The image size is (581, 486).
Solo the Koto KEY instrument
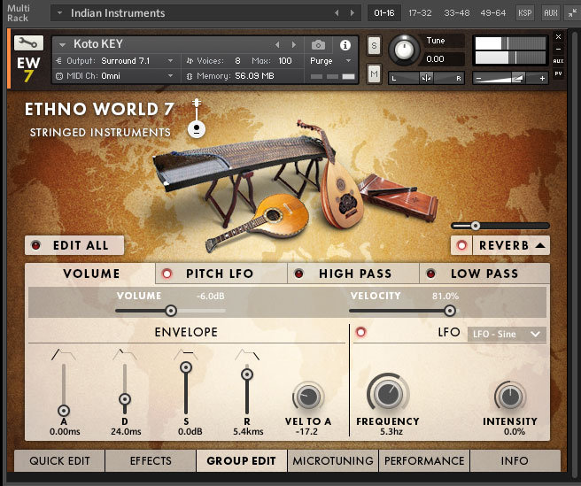pos(374,45)
